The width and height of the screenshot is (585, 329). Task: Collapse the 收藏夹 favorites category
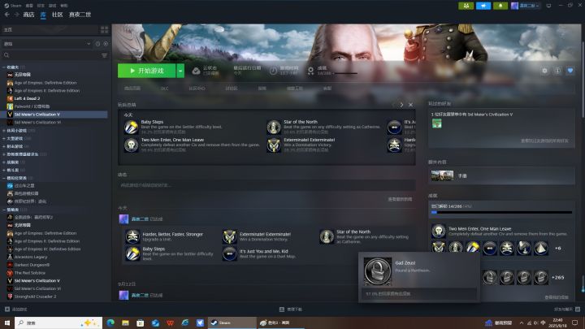click(4, 67)
